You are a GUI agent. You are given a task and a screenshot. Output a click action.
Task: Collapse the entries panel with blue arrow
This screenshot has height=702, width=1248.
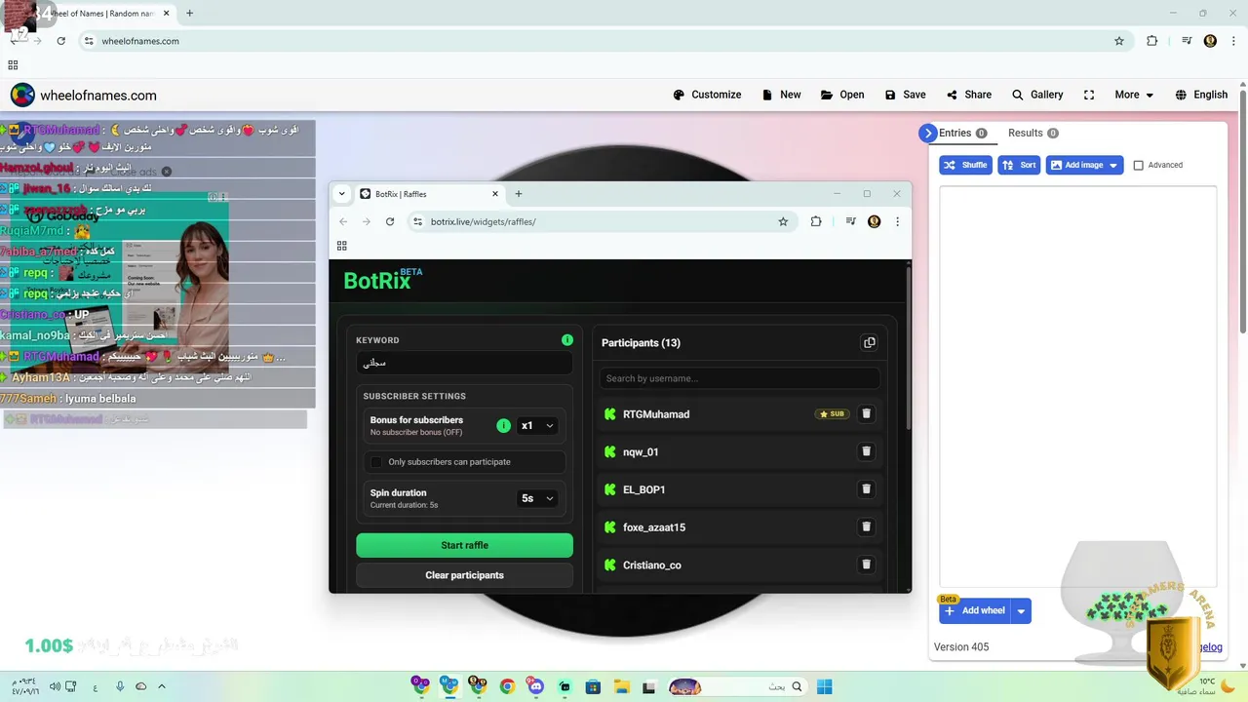click(x=928, y=134)
